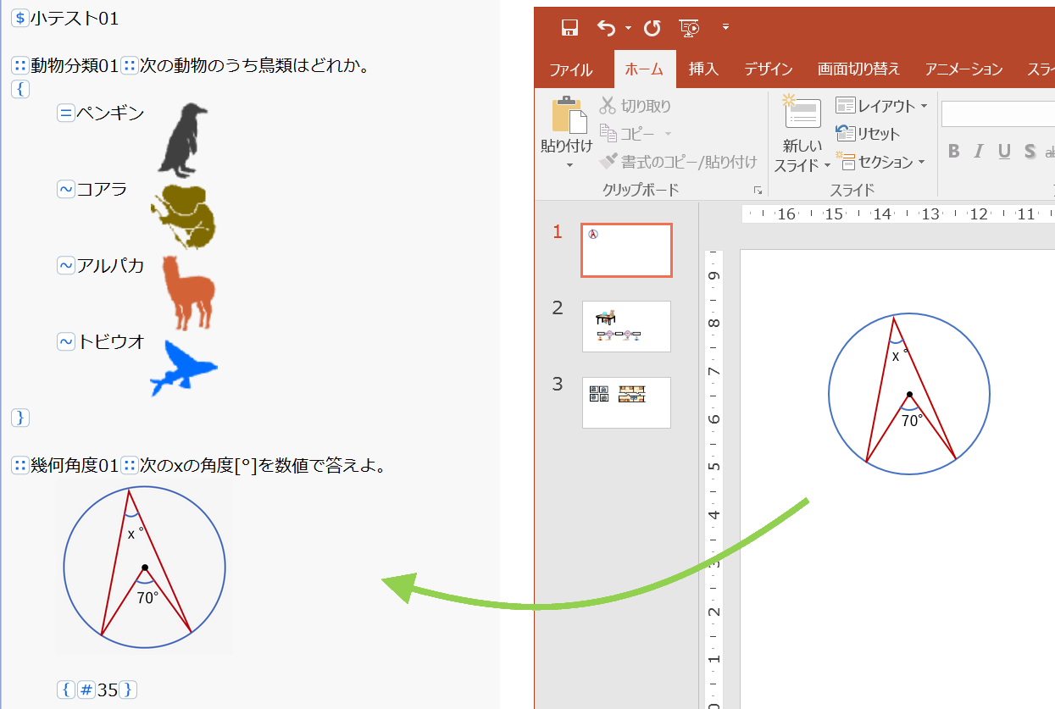Open the クリップボード dialog launcher
The image size is (1055, 709).
(758, 191)
